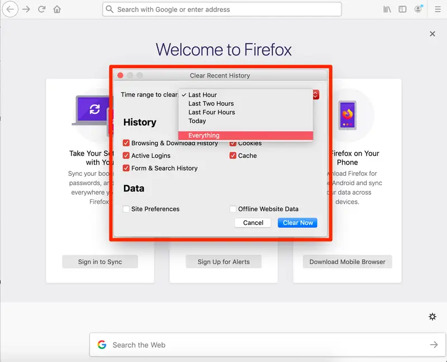The height and width of the screenshot is (362, 447).
Task: Toggle the sidebars icon
Action: tap(402, 9)
